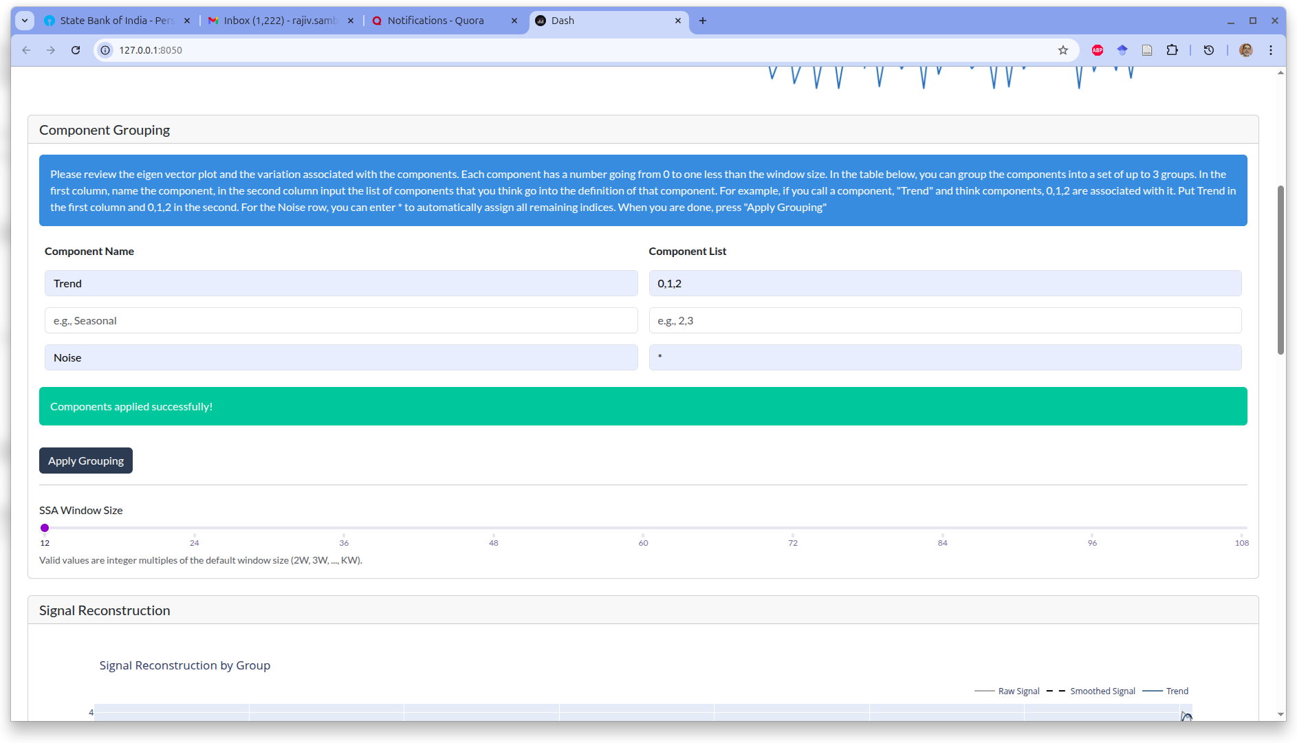
Task: Expand the tab search dropdown arrow
Action: coord(25,21)
